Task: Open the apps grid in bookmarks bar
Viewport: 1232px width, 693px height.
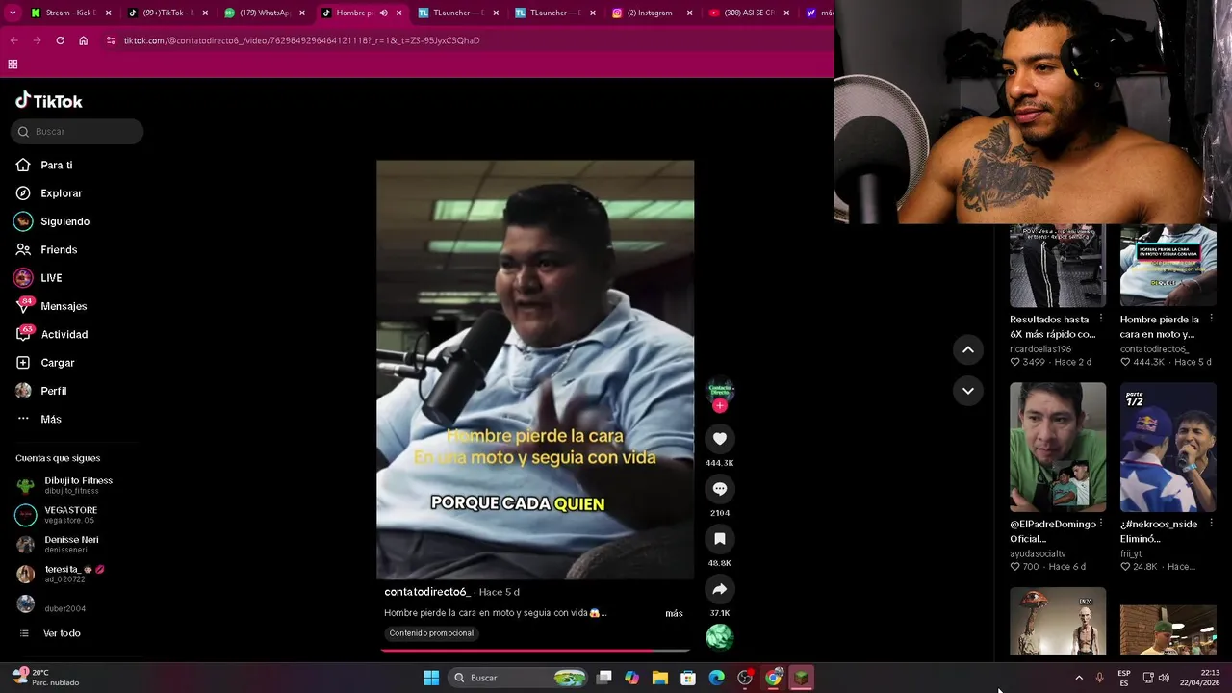Action: pyautogui.click(x=13, y=64)
